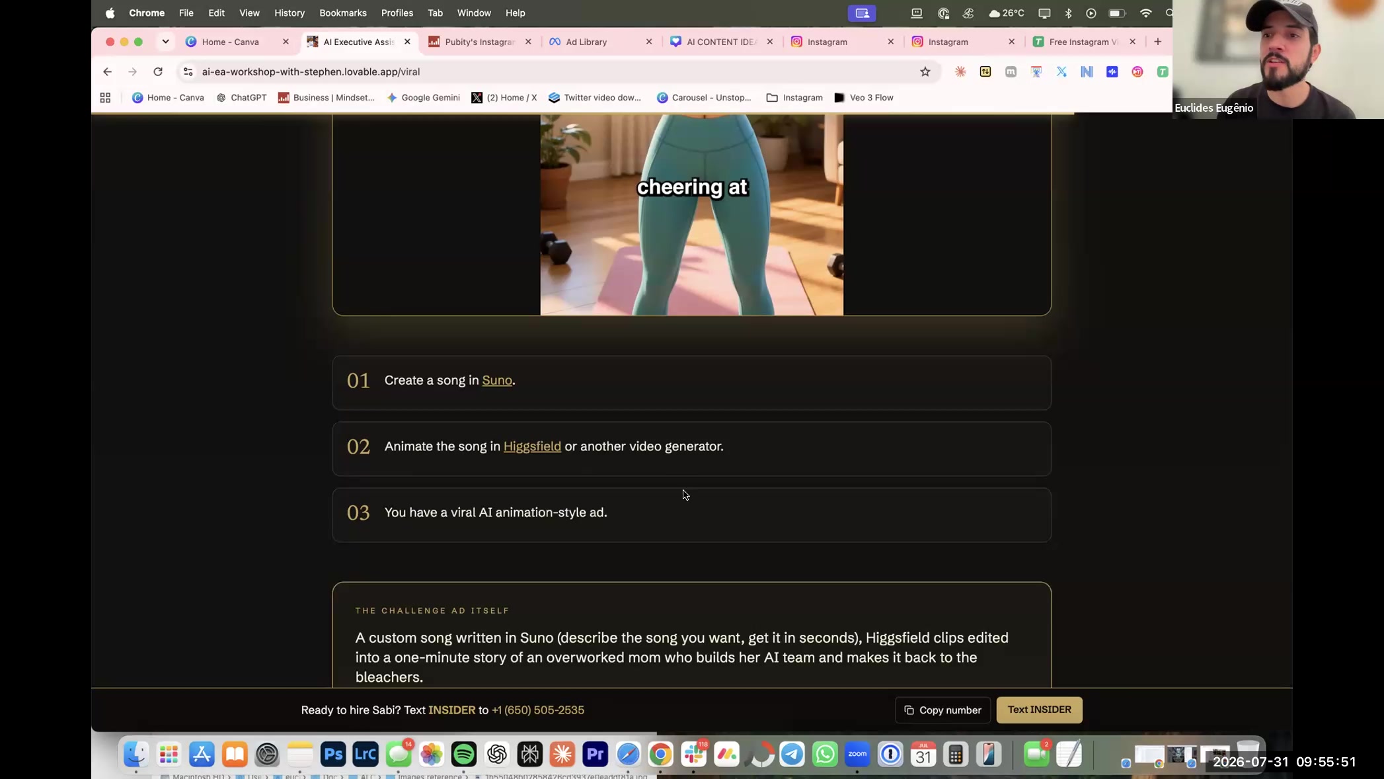This screenshot has width=1384, height=779.
Task: Launch Lightroom Classic from the Dock
Action: click(365, 755)
